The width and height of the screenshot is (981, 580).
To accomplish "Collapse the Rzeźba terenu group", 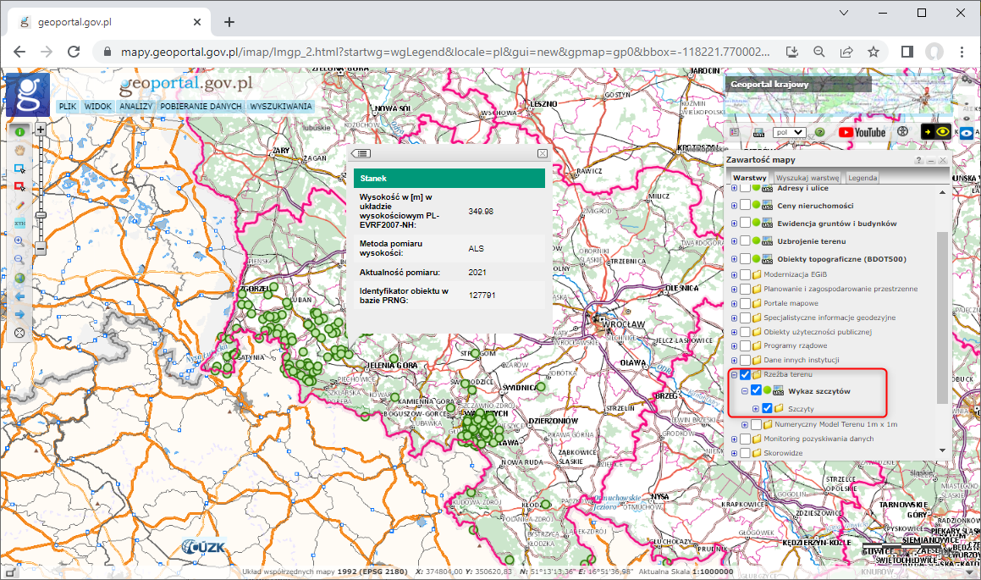I will coord(734,375).
